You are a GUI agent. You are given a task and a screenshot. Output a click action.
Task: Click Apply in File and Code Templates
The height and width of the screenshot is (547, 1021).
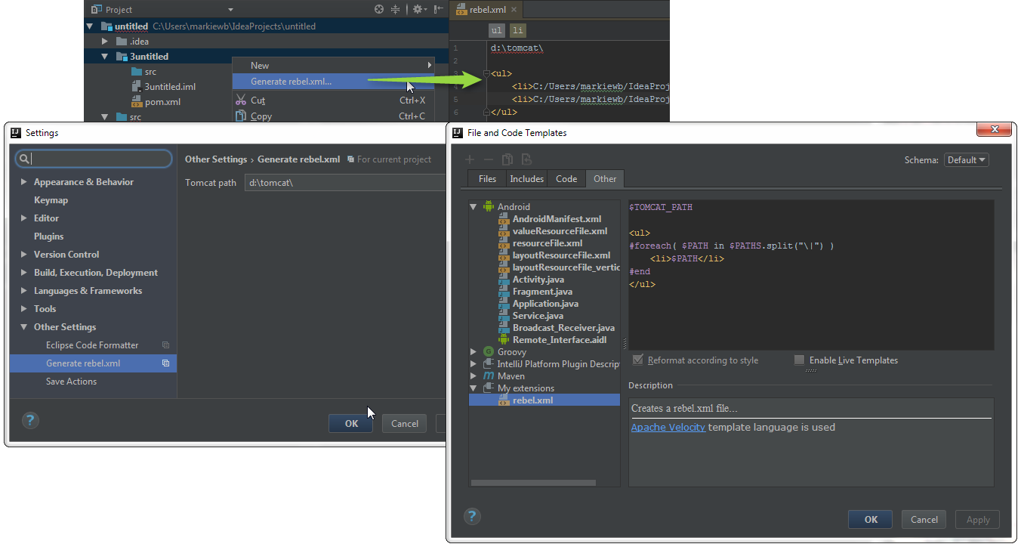[978, 519]
